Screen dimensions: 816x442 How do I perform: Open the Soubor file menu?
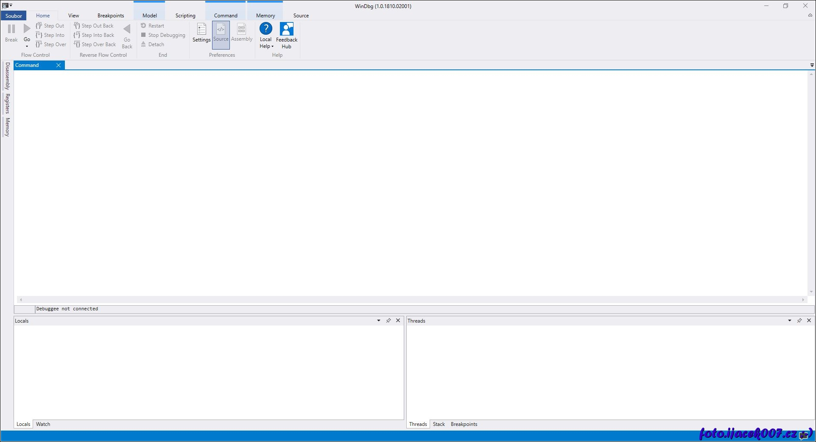tap(14, 16)
